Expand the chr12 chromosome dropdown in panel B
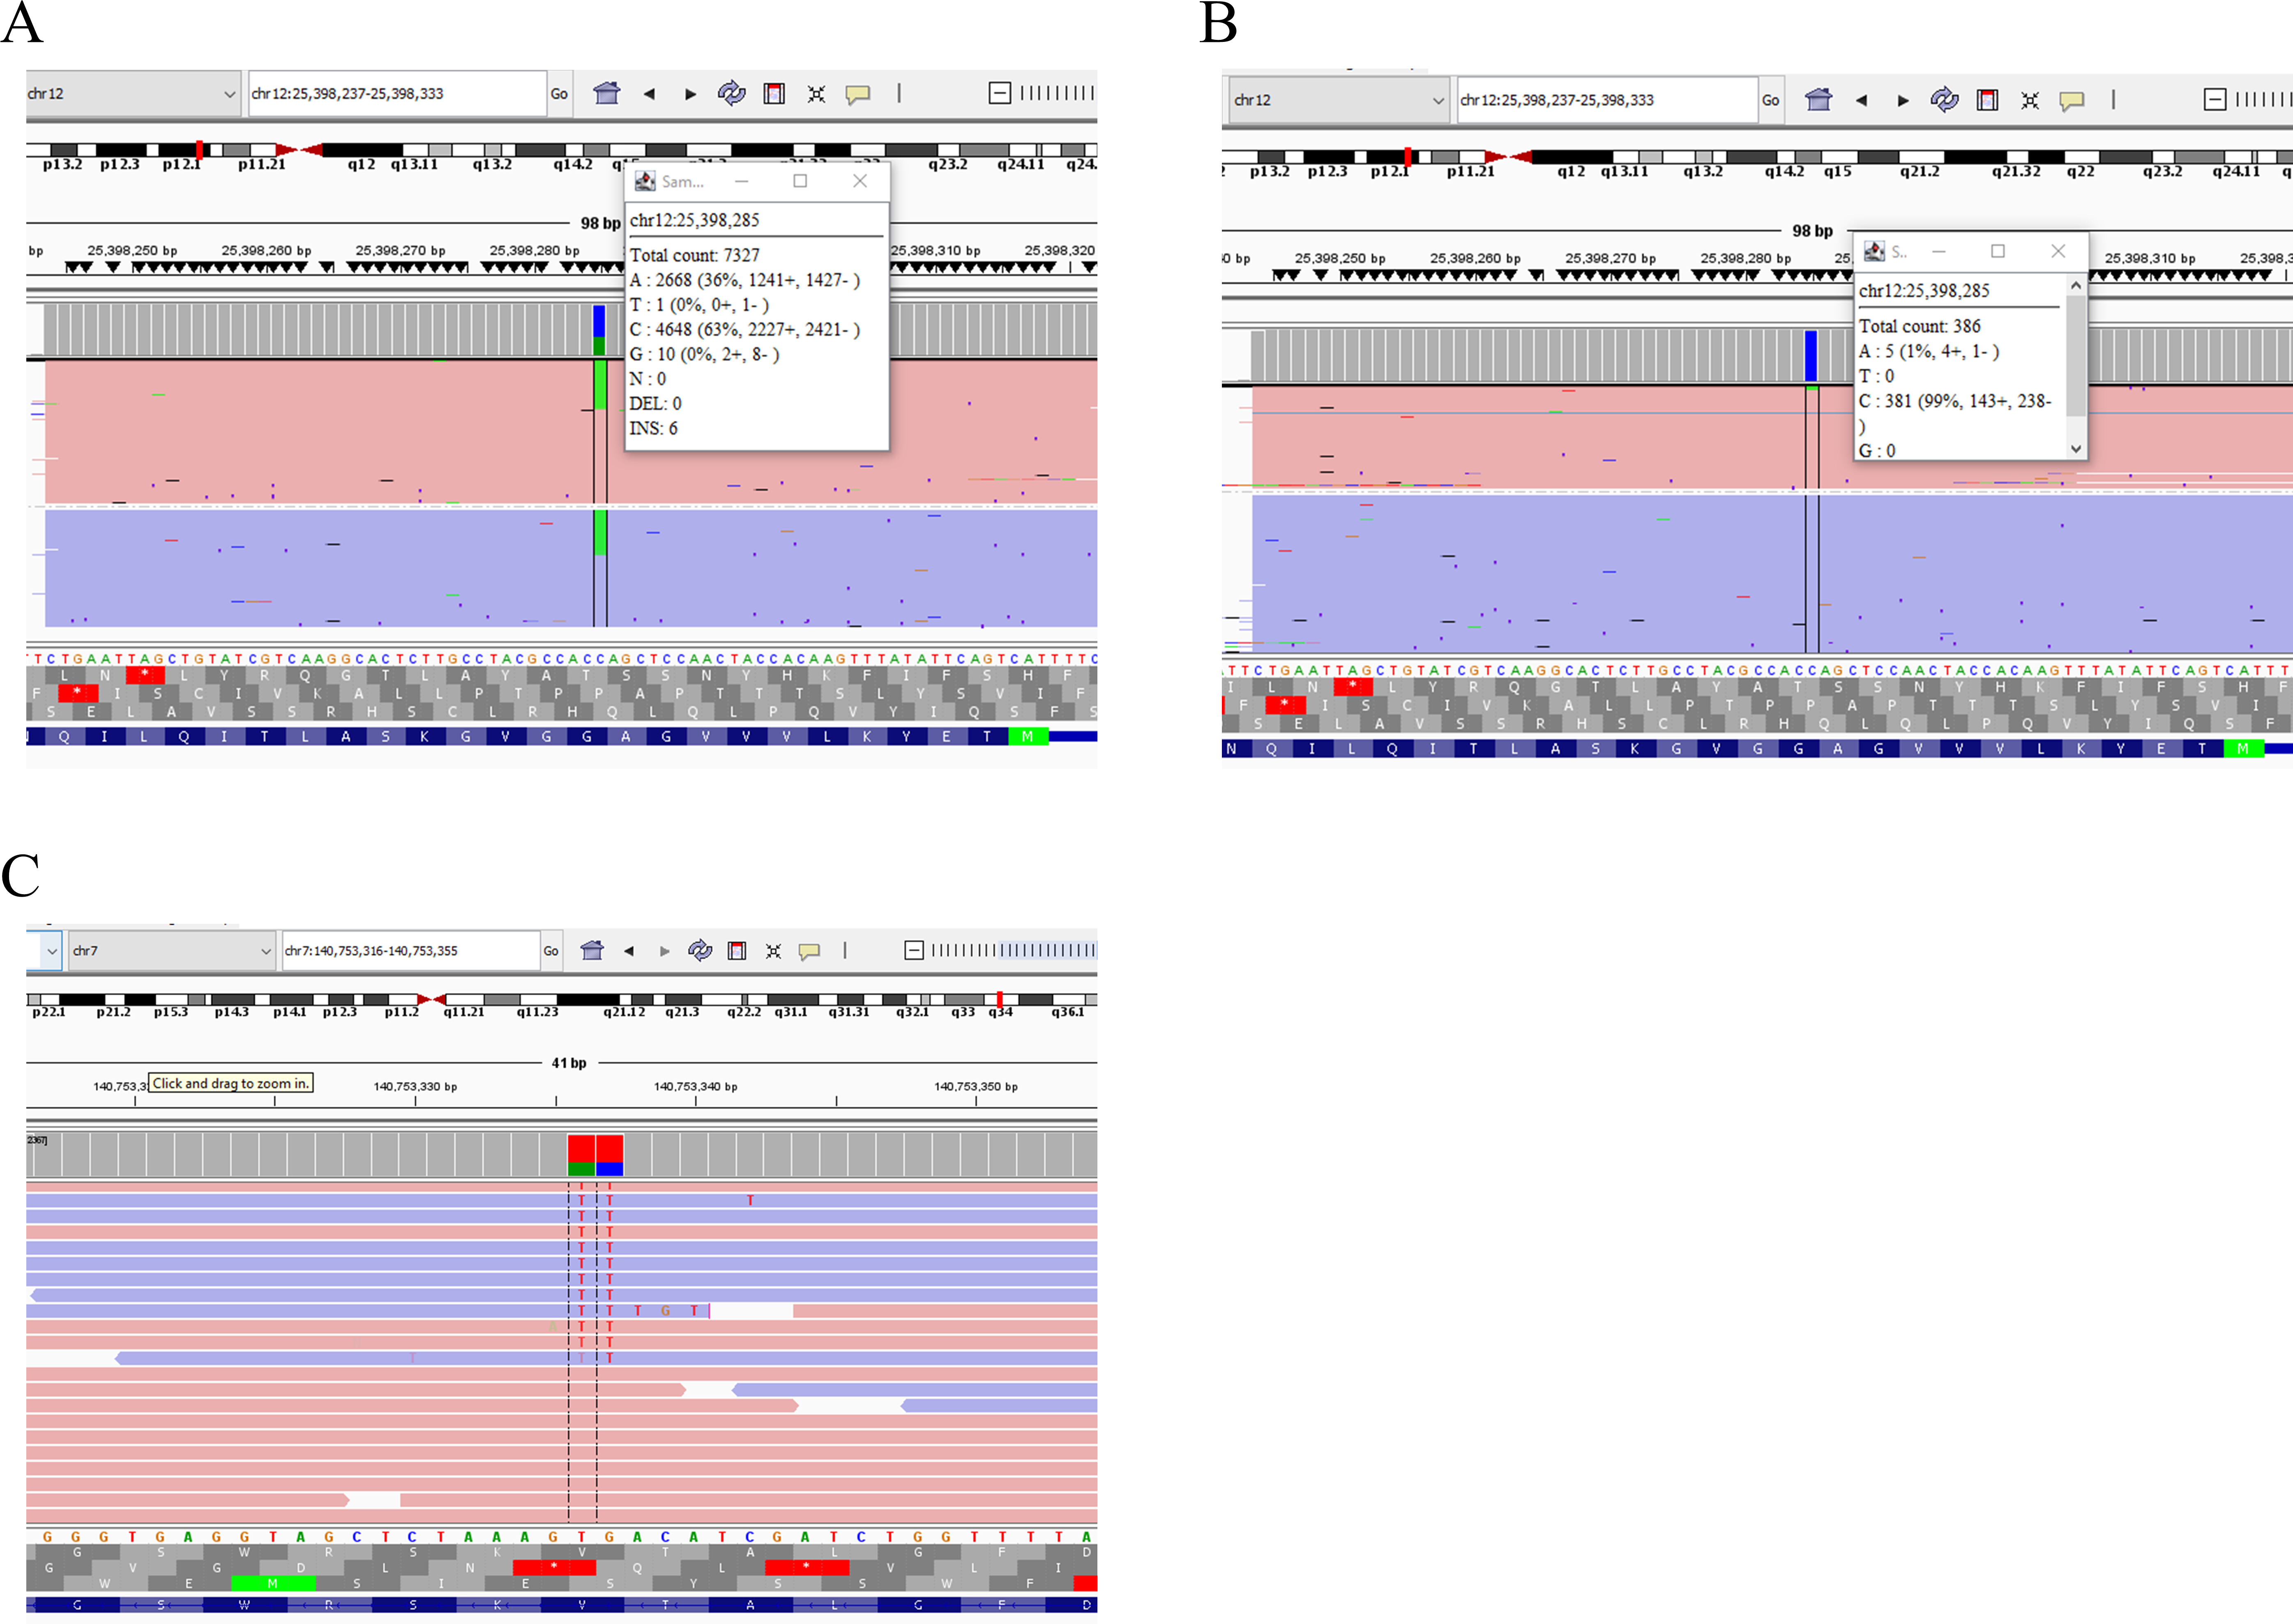This screenshot has height=1624, width=2293. [x=1337, y=100]
